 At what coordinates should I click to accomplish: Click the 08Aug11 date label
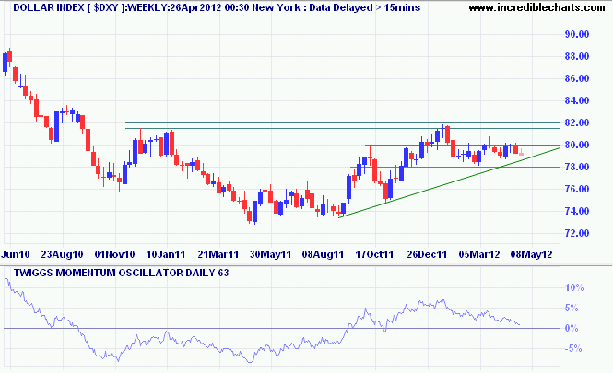323,255
